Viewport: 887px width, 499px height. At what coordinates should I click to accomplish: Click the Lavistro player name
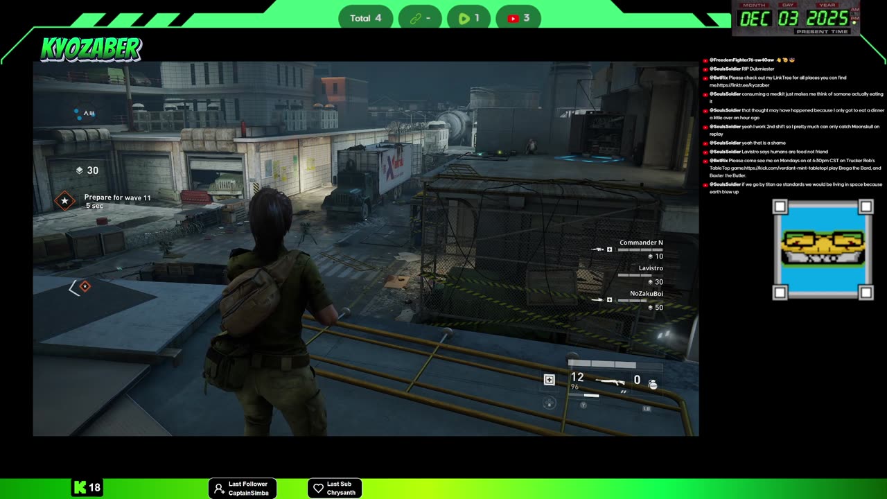[x=651, y=268]
